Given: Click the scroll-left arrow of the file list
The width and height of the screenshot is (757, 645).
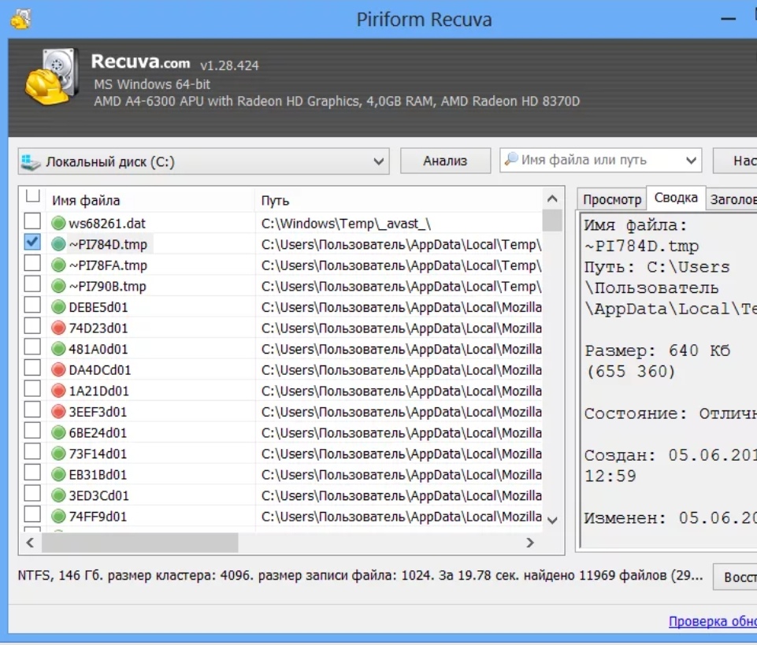Looking at the screenshot, I should point(30,543).
